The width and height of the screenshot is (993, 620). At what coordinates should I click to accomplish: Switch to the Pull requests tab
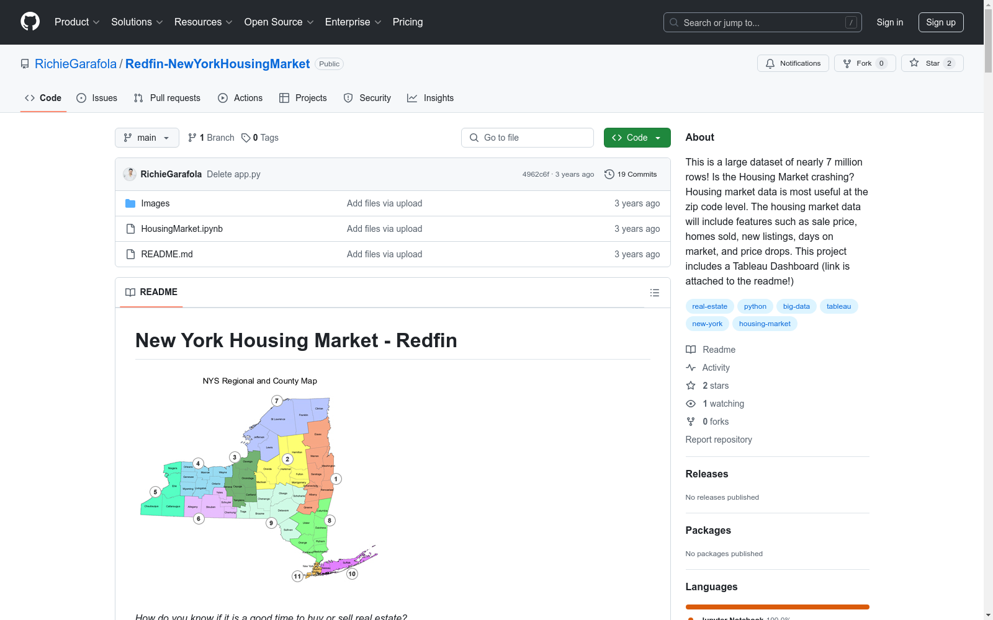coord(167,98)
